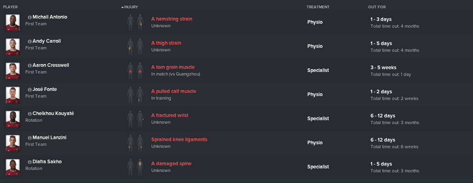Sort by the TREATMENT column header
The image size is (473, 183).
[318, 7]
